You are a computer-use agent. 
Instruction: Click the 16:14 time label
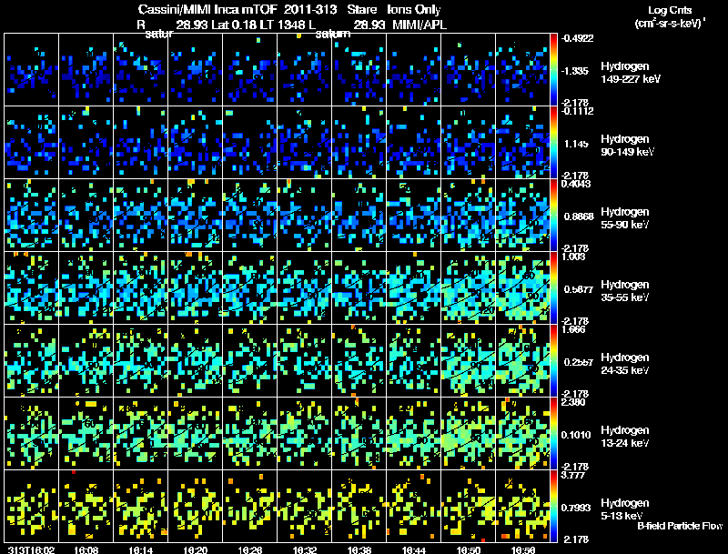coord(141,549)
